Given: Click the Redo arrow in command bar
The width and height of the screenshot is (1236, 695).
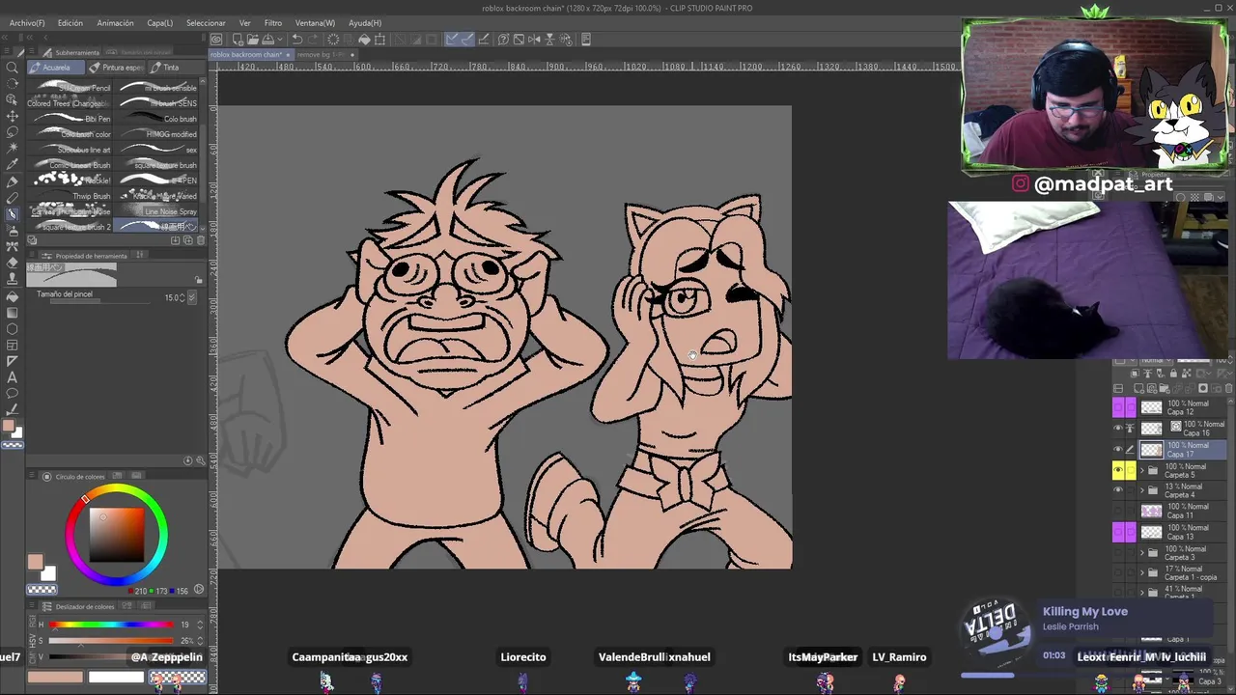Looking at the screenshot, I should tap(314, 40).
